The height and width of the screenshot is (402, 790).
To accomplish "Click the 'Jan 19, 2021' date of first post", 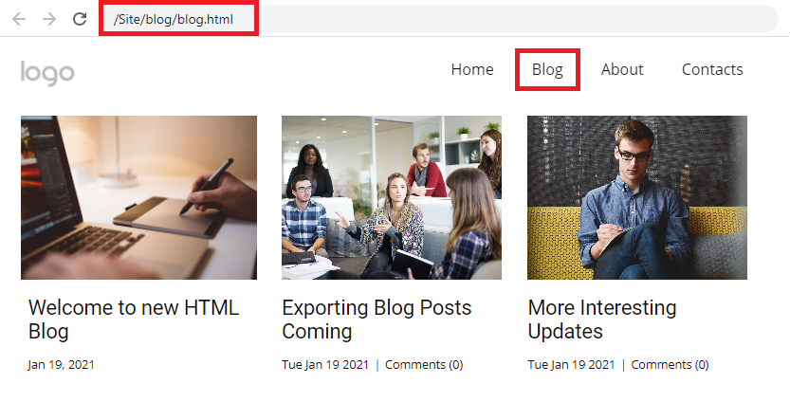I will coord(61,365).
